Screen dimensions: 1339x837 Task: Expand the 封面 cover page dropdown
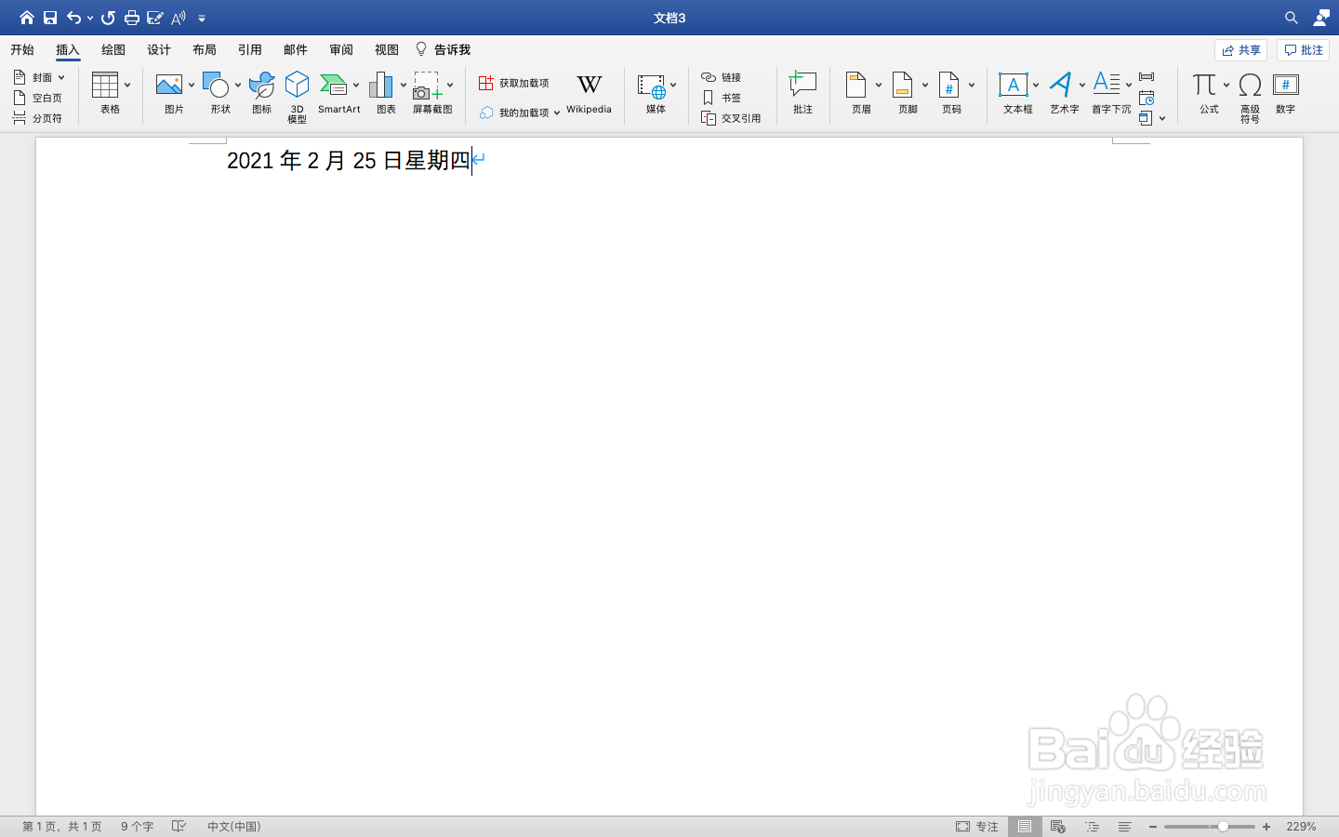pos(61,76)
